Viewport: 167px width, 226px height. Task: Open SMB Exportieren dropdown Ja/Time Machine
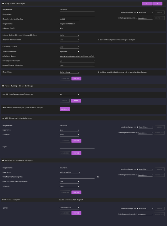(x=70, y=172)
